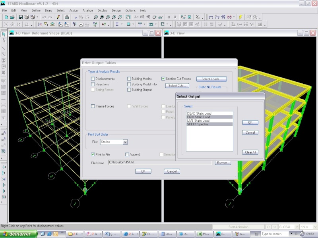Click the pointer selection tool in sidebar
This screenshot has width=318, height=238.
point(4,34)
